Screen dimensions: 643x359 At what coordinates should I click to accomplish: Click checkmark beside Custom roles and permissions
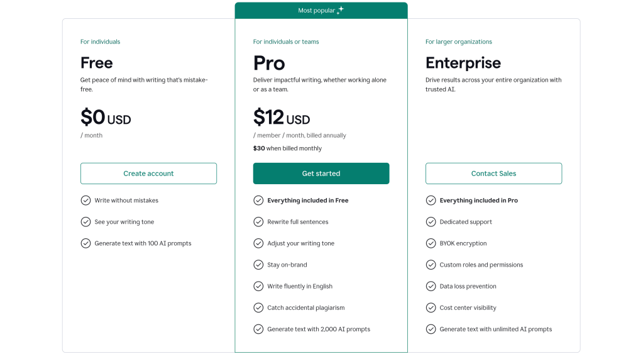(x=431, y=265)
